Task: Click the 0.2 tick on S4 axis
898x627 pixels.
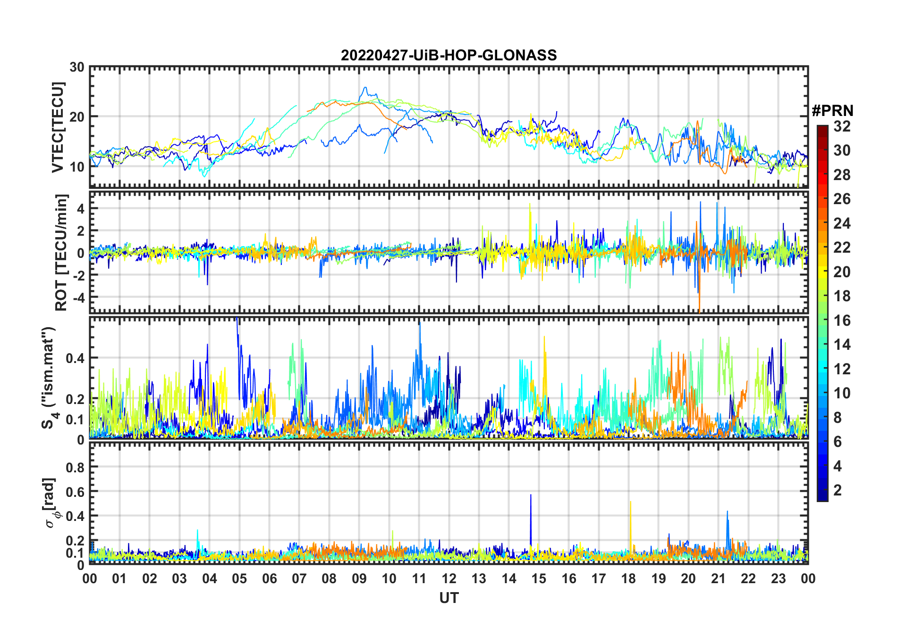Action: 75,399
